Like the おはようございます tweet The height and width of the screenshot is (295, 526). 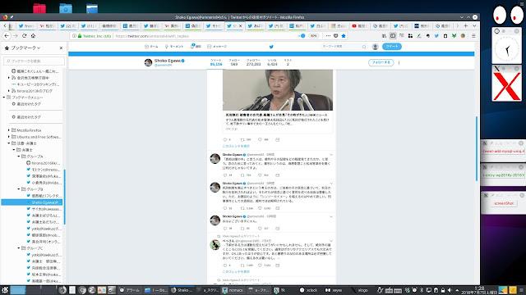[260, 229]
